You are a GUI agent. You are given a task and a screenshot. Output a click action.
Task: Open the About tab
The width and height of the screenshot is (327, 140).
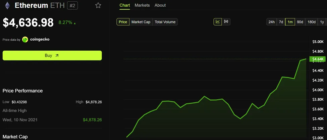[x=160, y=5]
